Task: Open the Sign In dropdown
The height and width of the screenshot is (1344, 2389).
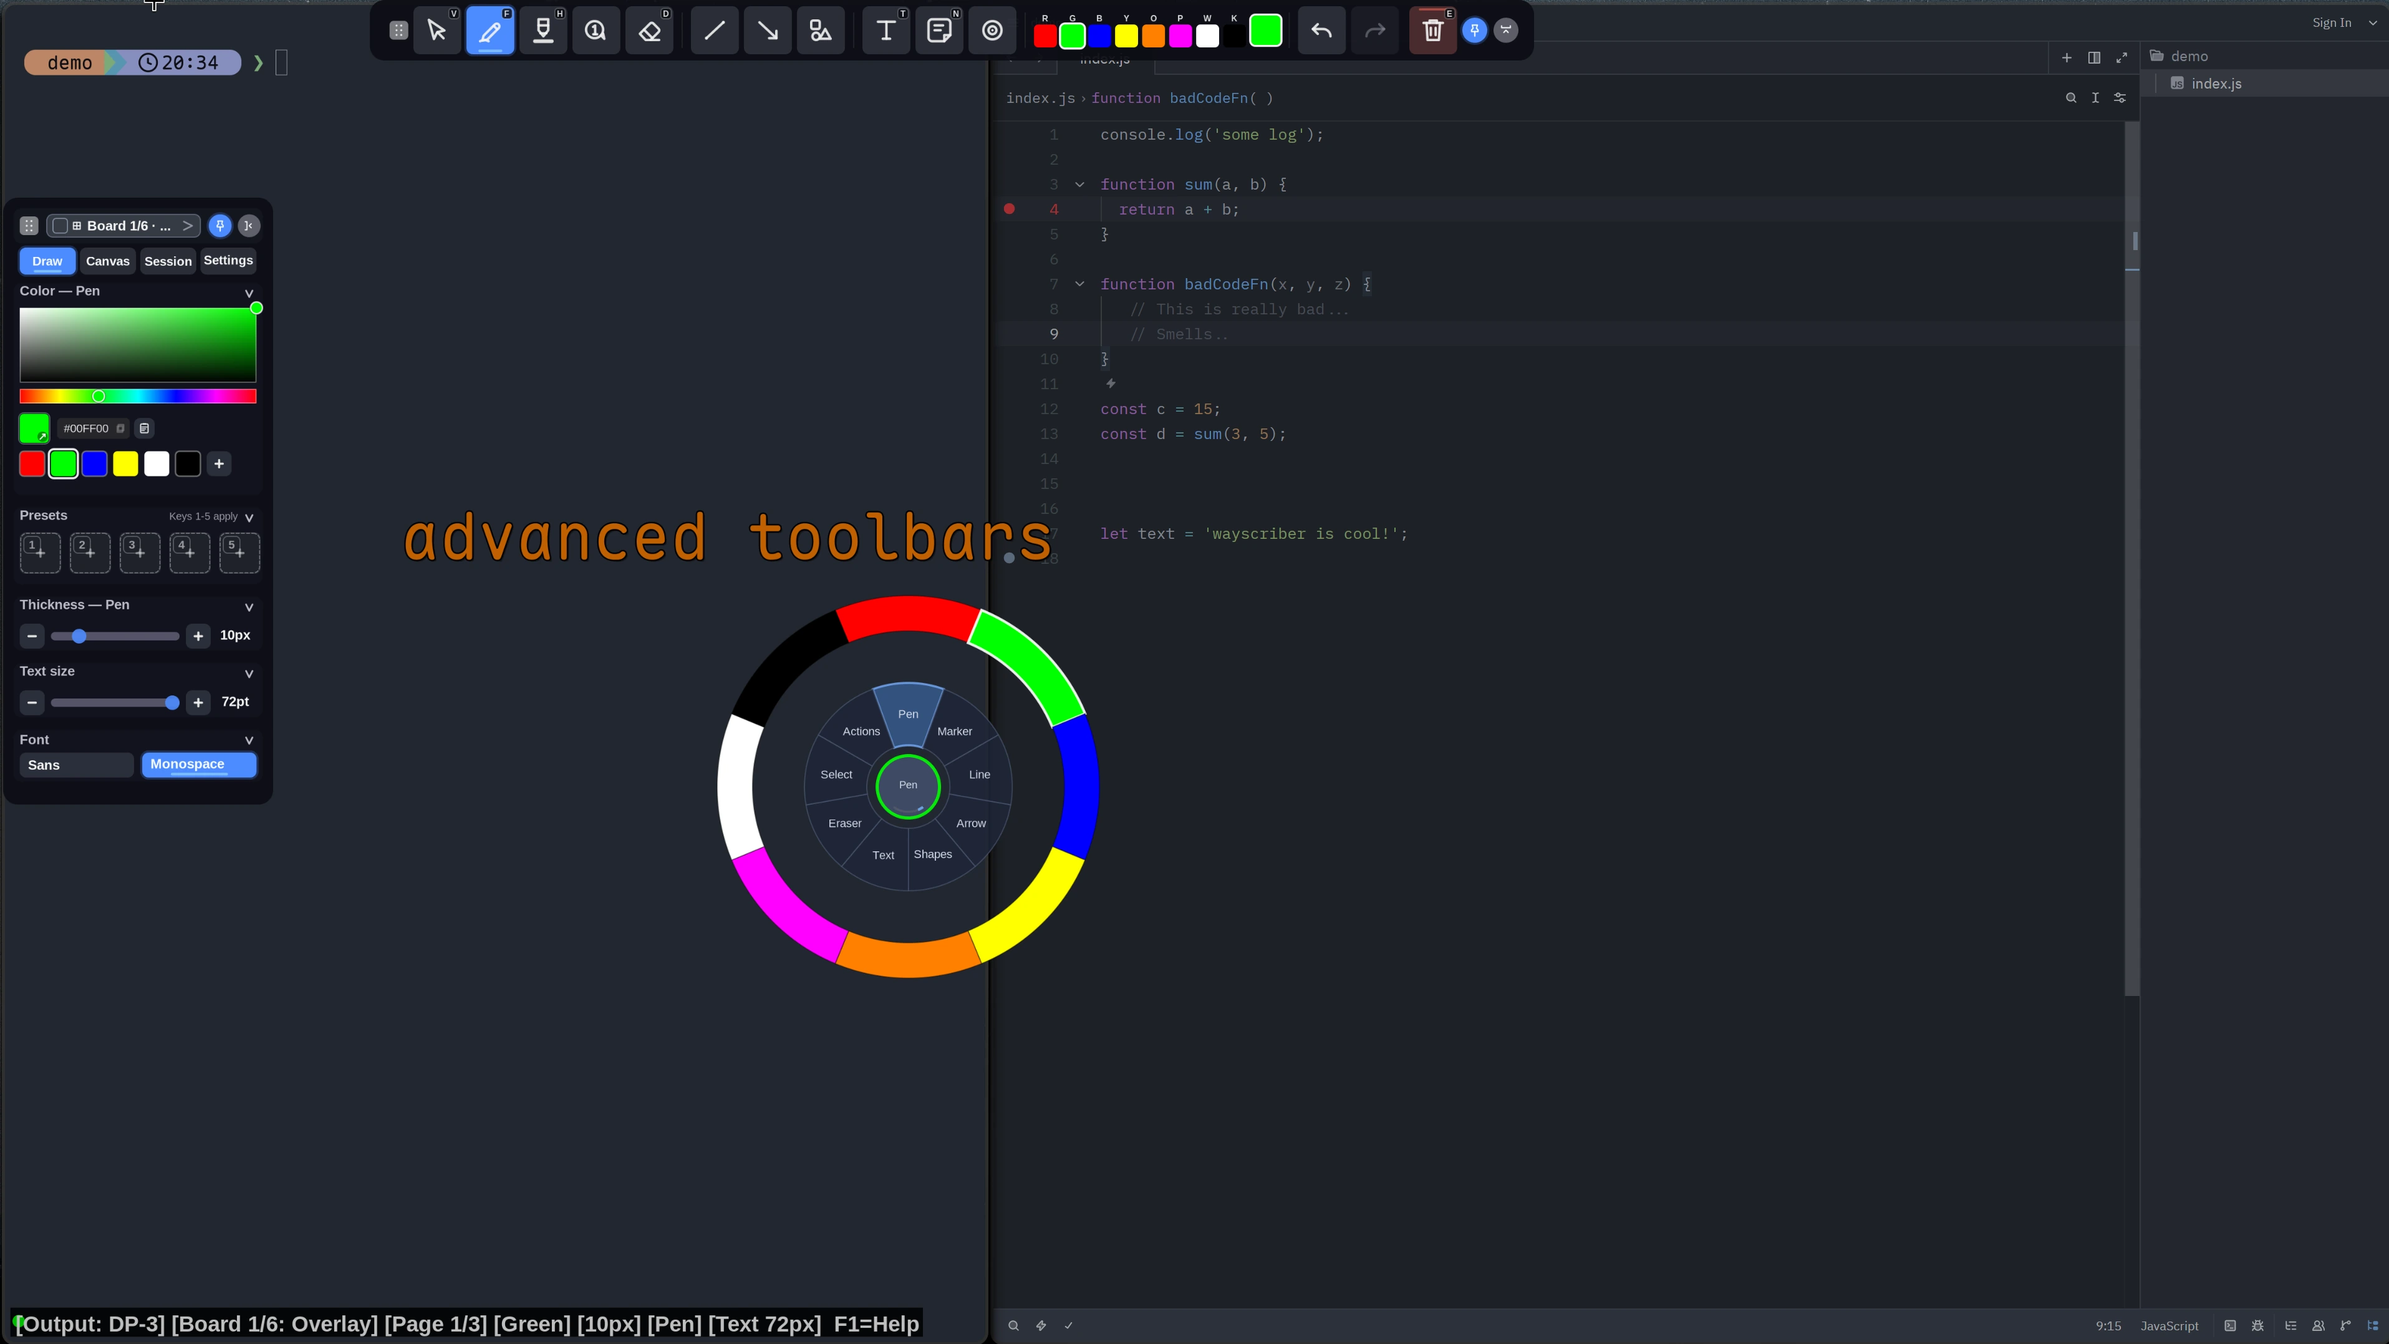Action: click(x=2372, y=23)
